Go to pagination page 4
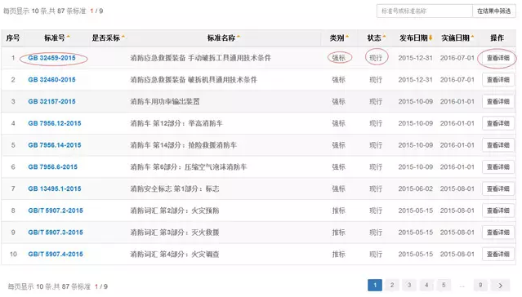Viewport: 522px width, 297px height. pos(426,285)
